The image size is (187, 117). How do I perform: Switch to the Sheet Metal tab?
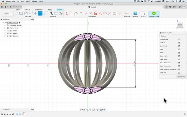[39, 10]
